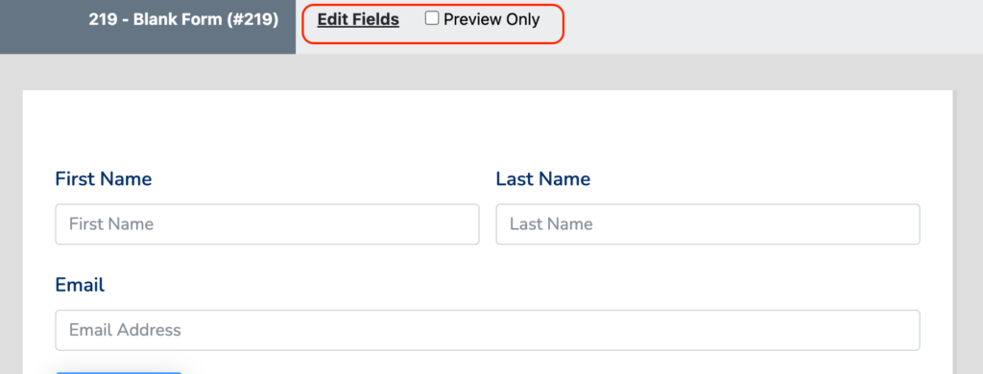
Task: Click the right end of the First Name field
Action: pos(462,224)
